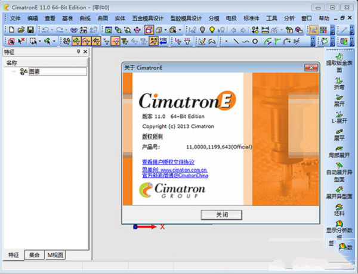The height and width of the screenshot is (274, 358).
Task: Open the Redo history dropdown arrow
Action: [66, 30]
